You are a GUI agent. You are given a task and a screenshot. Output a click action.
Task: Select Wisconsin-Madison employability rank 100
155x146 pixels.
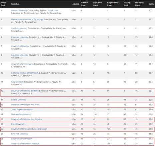[x=109, y=144]
